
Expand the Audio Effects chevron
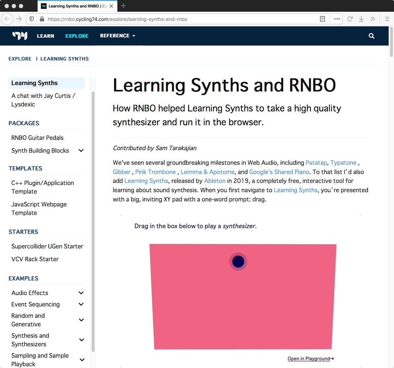coord(81,293)
